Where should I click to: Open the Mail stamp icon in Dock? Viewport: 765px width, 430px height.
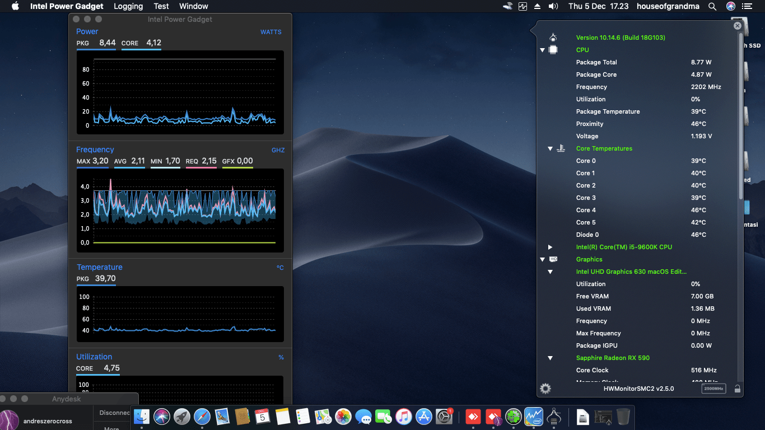pyautogui.click(x=222, y=417)
